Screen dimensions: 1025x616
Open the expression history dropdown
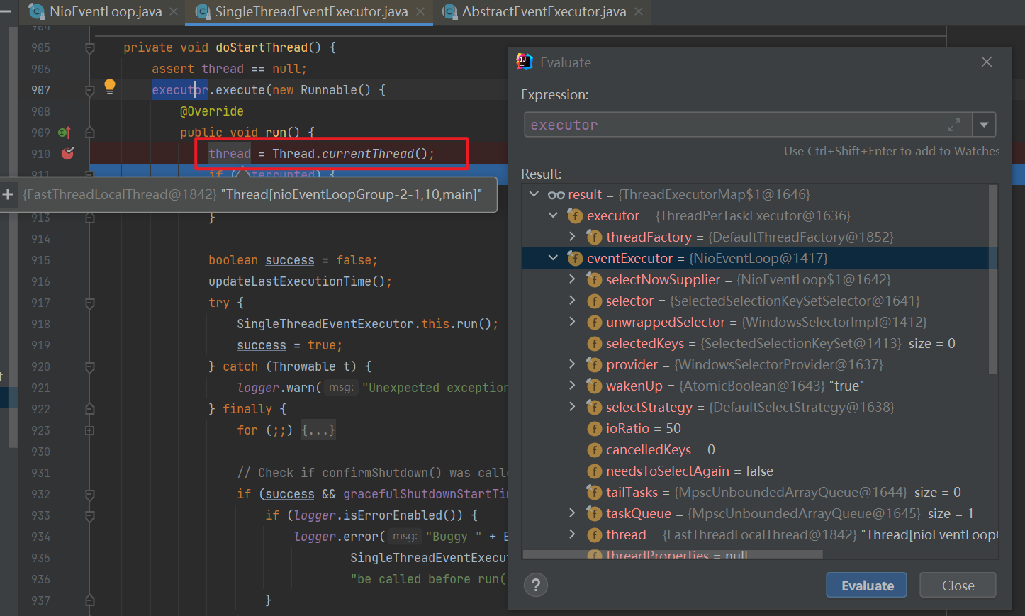984,125
